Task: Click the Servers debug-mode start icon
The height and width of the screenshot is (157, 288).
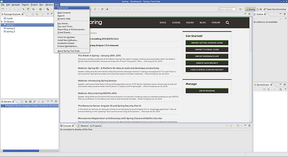Action: 26,102
